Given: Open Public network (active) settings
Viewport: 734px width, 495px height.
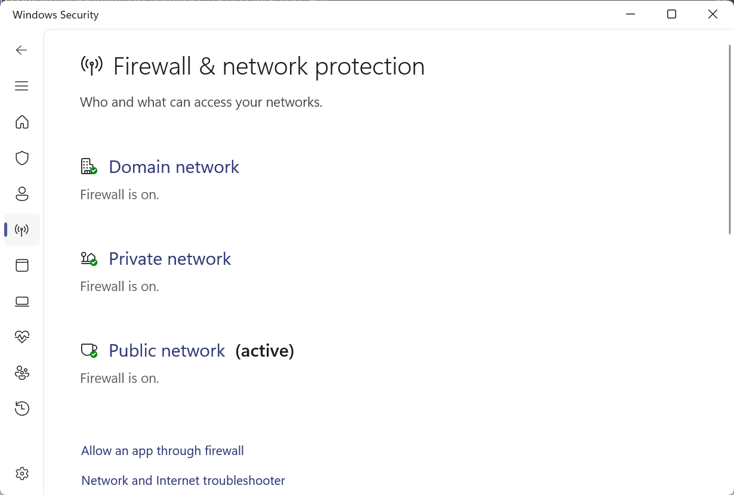Looking at the screenshot, I should coord(167,351).
